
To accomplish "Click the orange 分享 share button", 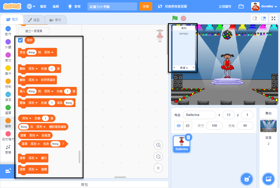I will point(146,6).
